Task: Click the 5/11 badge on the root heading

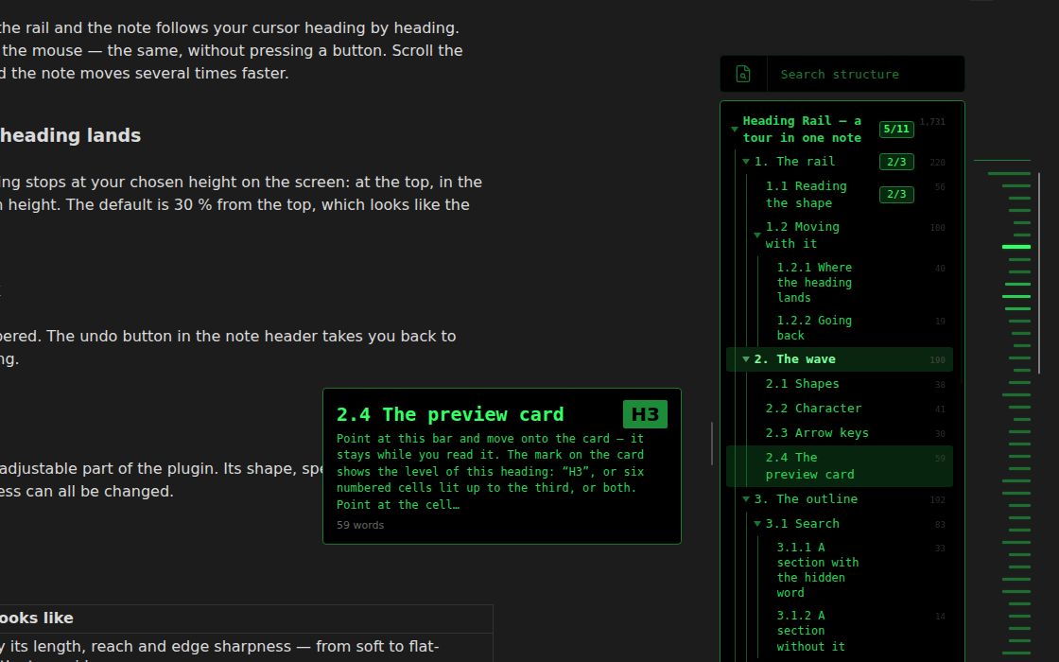Action: pyautogui.click(x=896, y=129)
